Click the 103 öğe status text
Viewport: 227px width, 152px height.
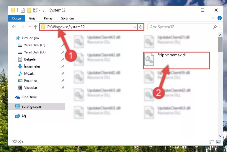coord(18,141)
